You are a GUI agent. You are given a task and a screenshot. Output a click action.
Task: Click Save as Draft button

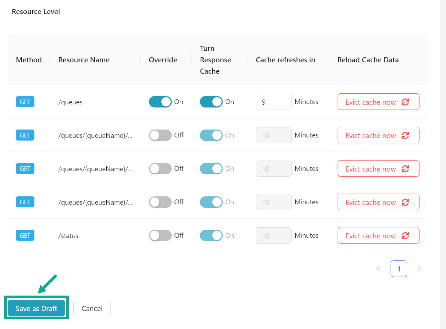tap(36, 308)
